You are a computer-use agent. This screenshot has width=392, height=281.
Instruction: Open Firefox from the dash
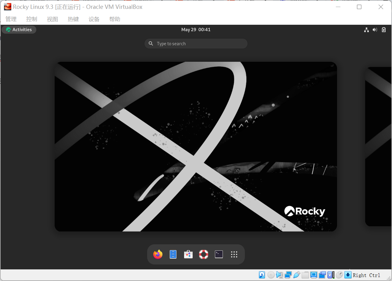click(x=158, y=254)
